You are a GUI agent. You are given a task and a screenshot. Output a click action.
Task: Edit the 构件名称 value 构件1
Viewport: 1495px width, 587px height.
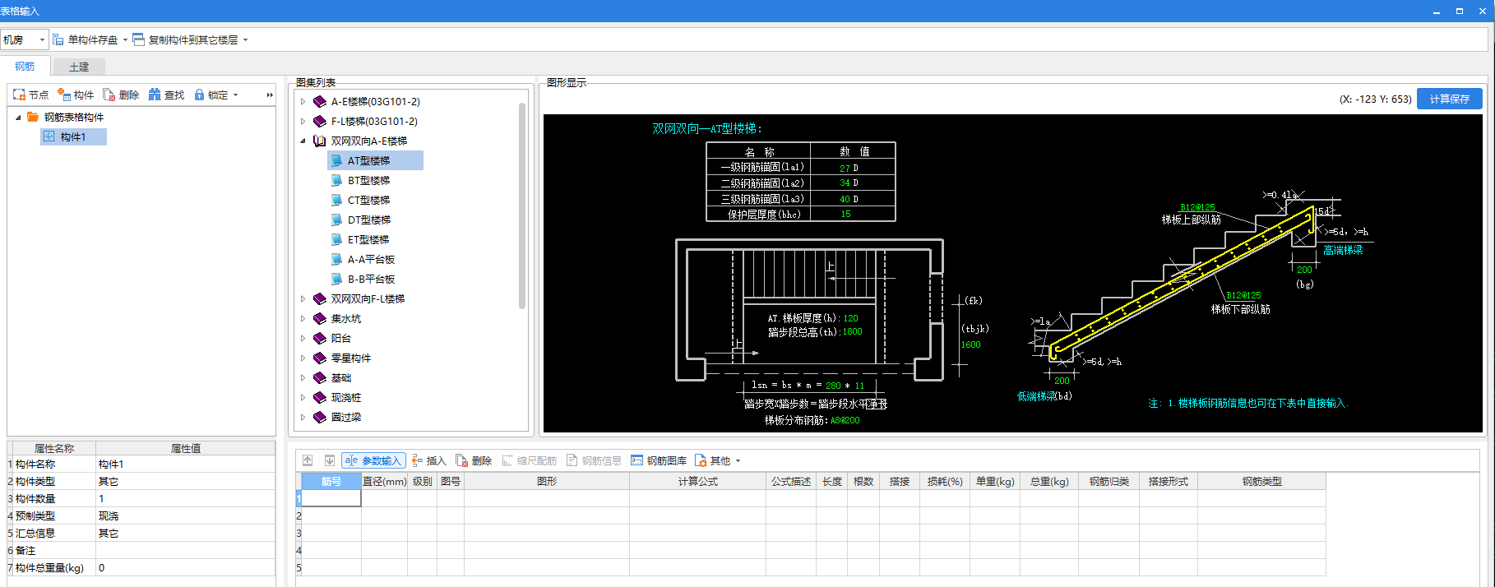(185, 465)
